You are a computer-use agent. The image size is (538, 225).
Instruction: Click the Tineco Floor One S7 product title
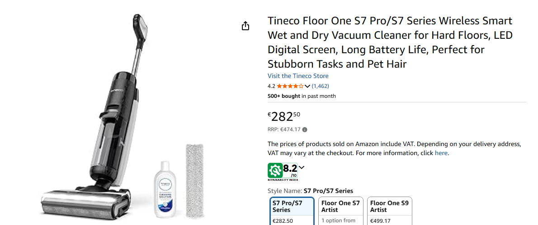[x=390, y=42]
